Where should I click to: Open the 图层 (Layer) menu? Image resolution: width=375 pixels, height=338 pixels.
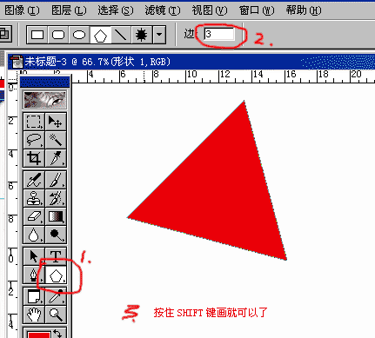coord(69,10)
